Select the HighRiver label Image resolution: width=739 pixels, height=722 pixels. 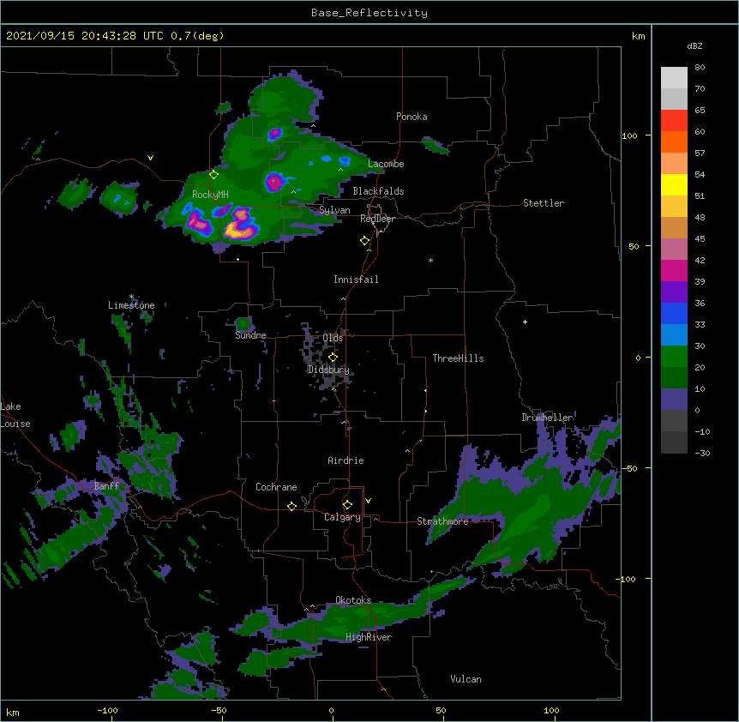[369, 637]
